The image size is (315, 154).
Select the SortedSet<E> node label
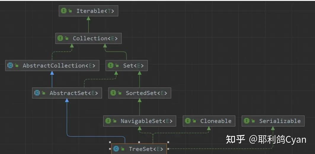pyautogui.click(x=146, y=93)
